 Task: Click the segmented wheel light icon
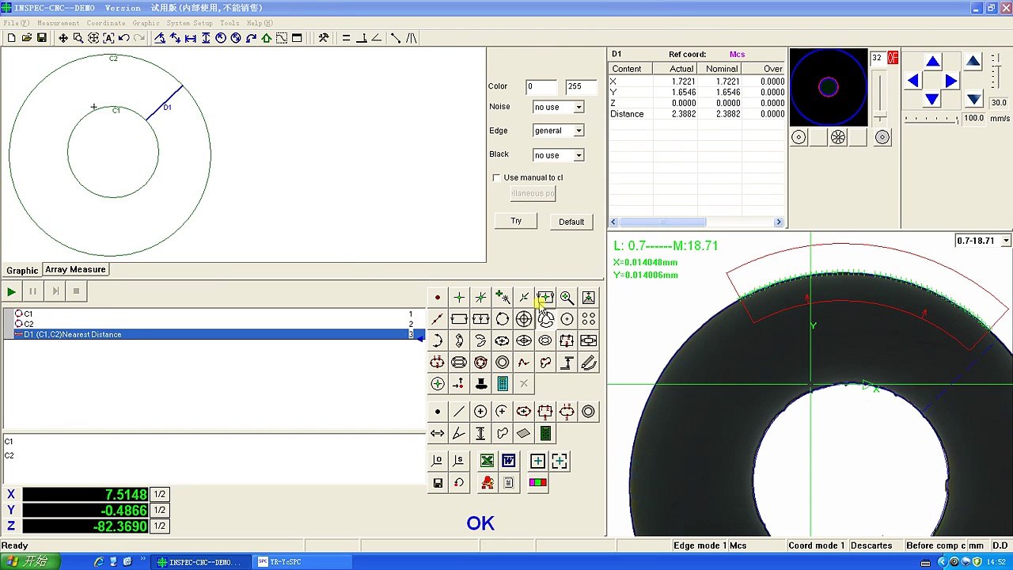[x=838, y=138]
